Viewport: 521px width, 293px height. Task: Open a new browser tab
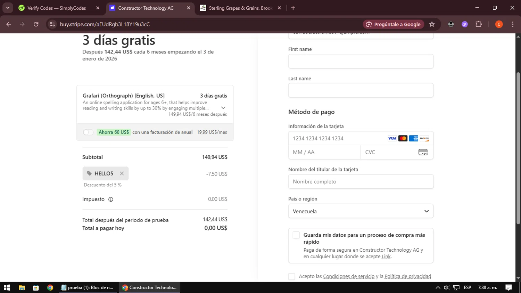click(x=293, y=8)
